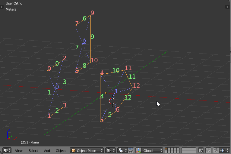
Task: Open the pivot point selector
Action: [x=122, y=150]
